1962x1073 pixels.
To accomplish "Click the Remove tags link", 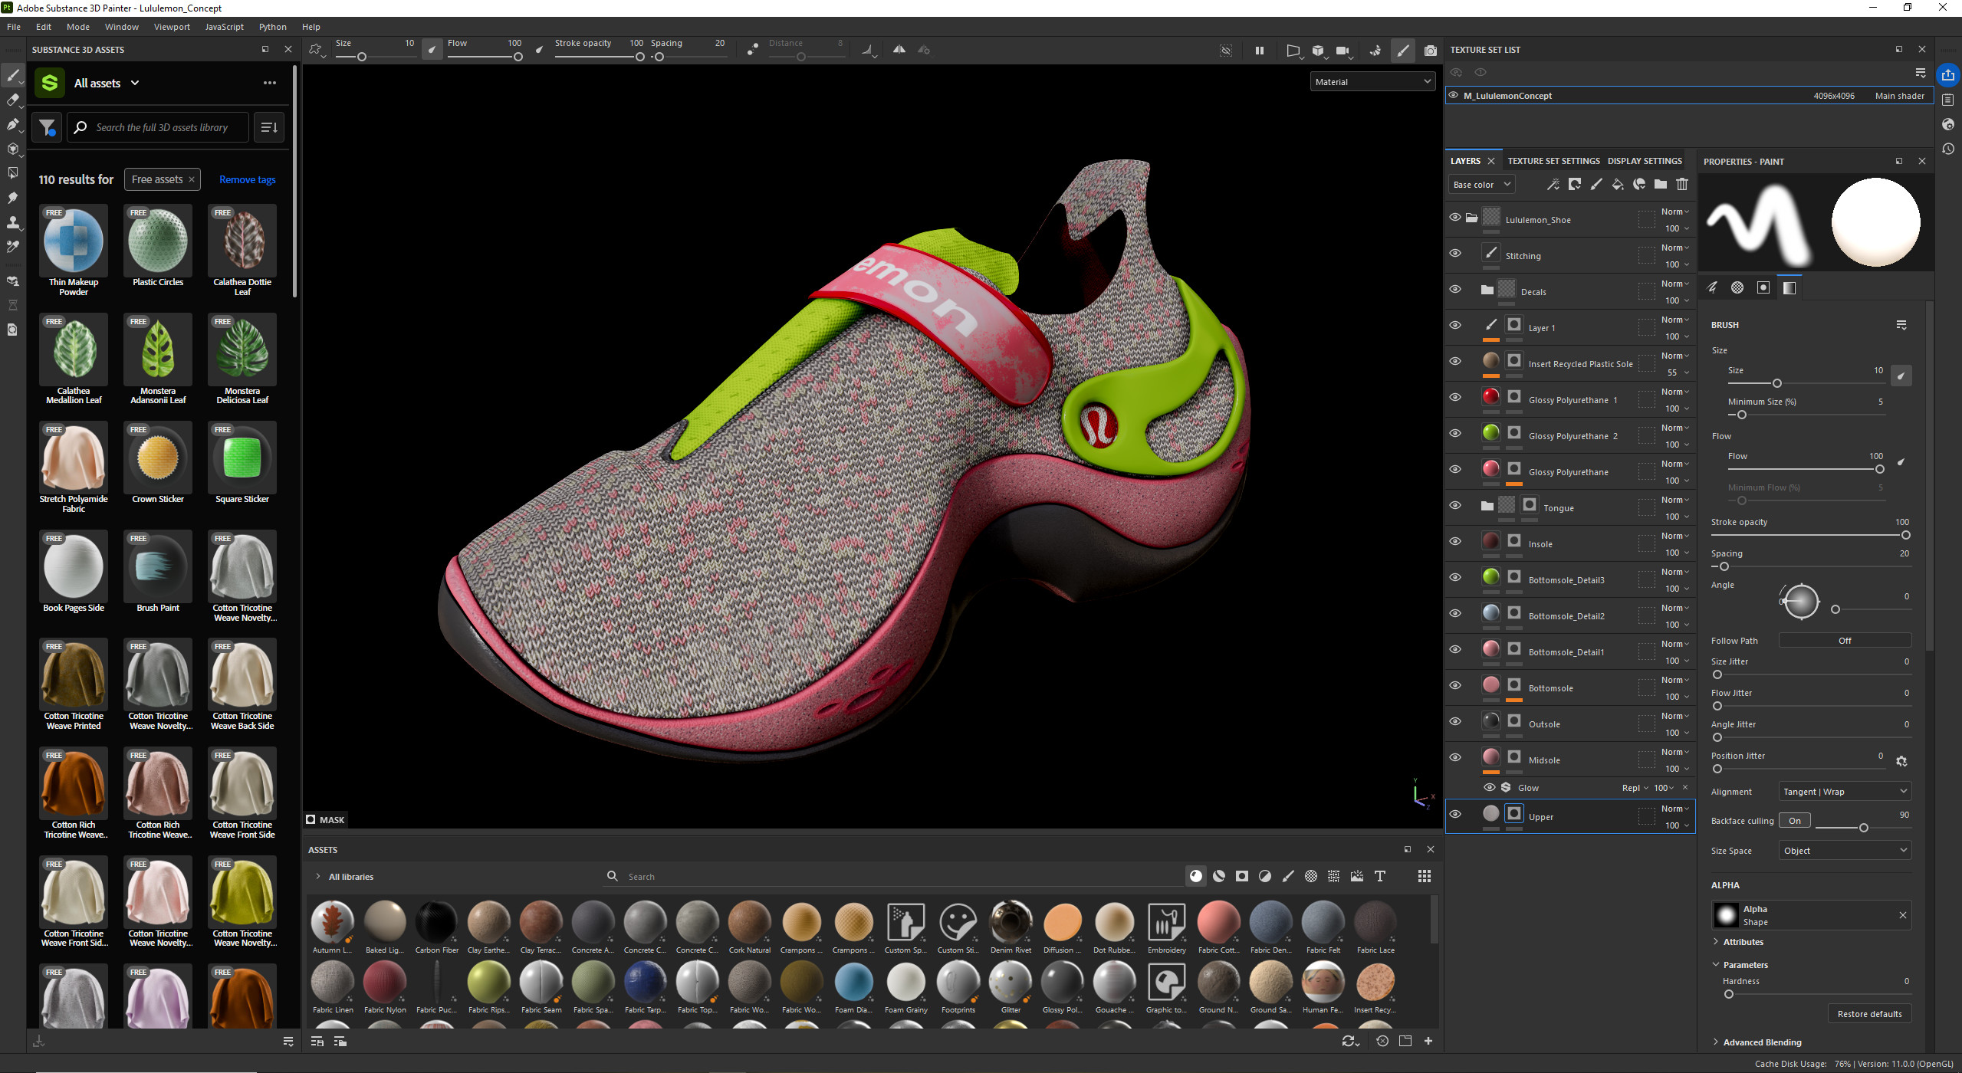I will click(x=247, y=180).
